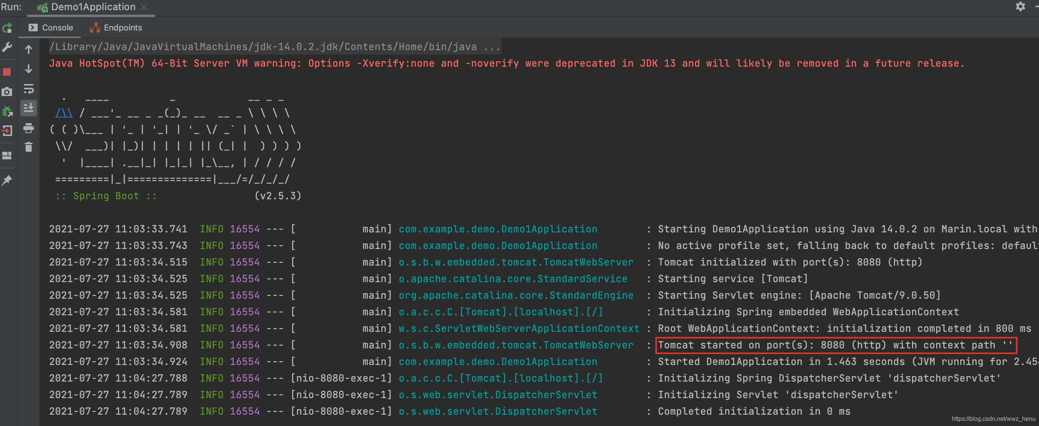The height and width of the screenshot is (426, 1039).
Task: Print console output with printer icon
Action: 29,128
